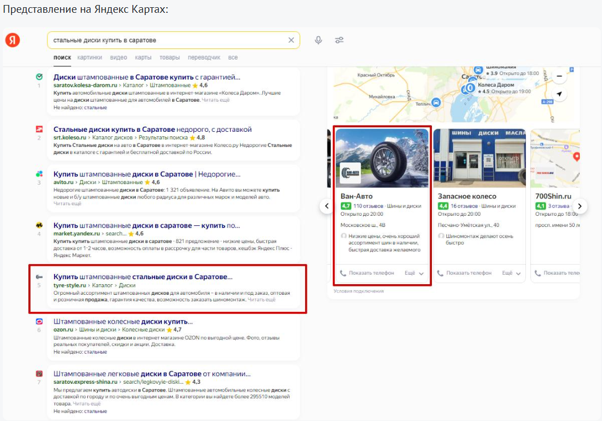Expand 'Читать ещё' in kolesa-darom snippet

215,100
